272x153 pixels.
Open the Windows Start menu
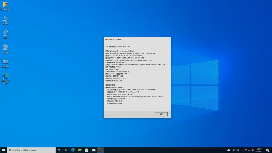(3, 150)
